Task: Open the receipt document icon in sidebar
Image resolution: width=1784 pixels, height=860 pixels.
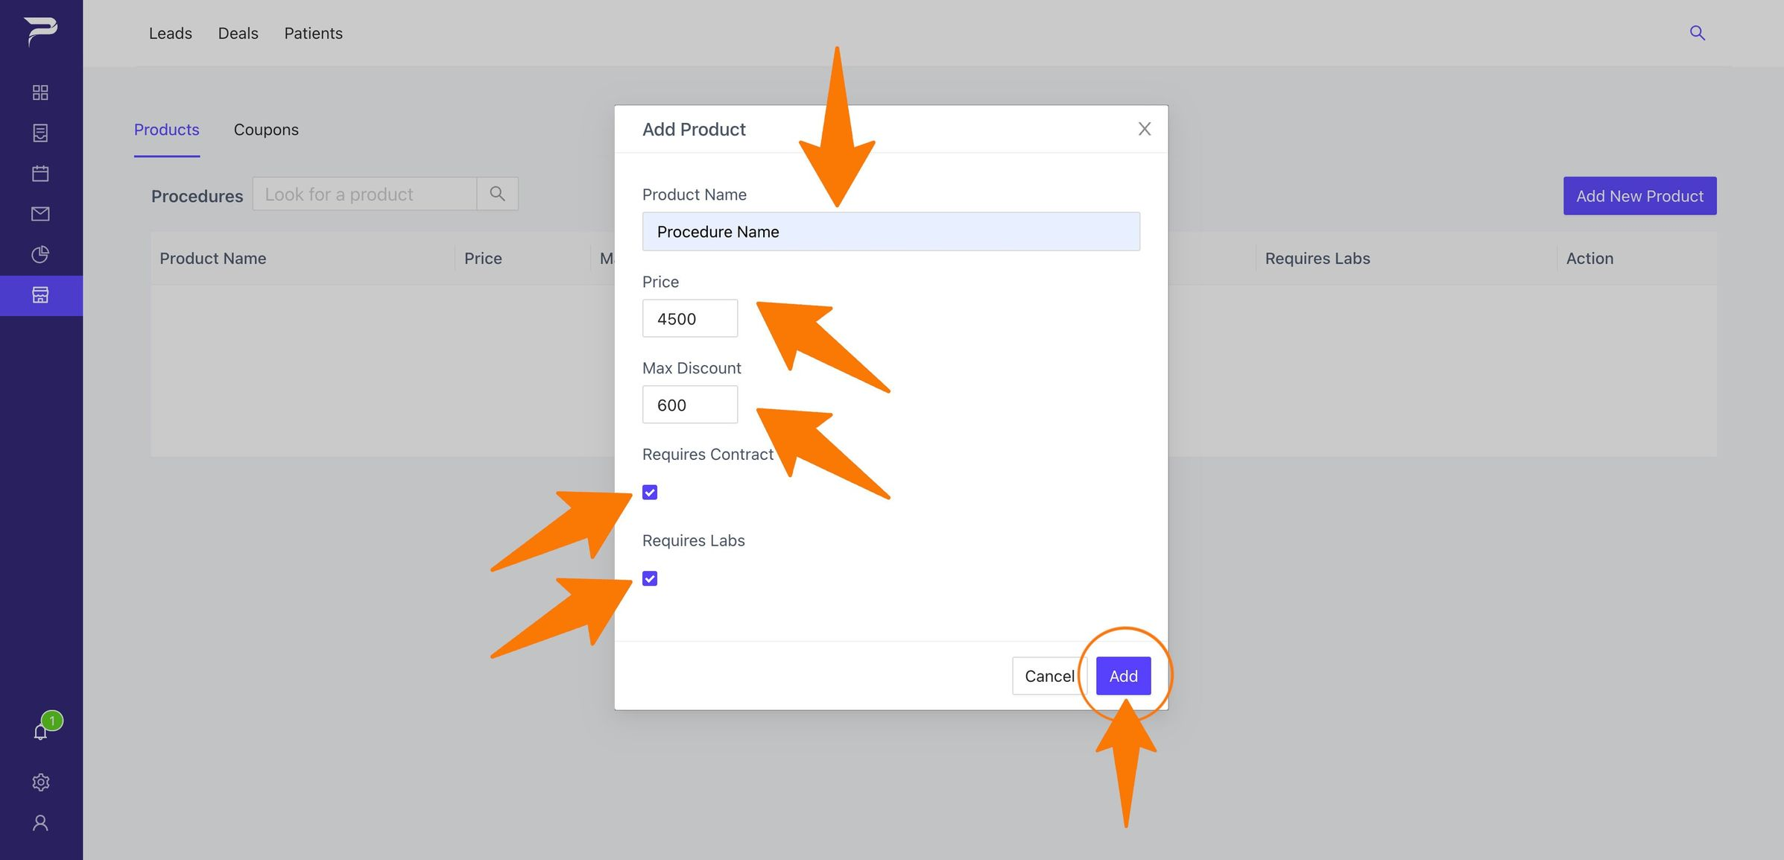Action: [40, 133]
